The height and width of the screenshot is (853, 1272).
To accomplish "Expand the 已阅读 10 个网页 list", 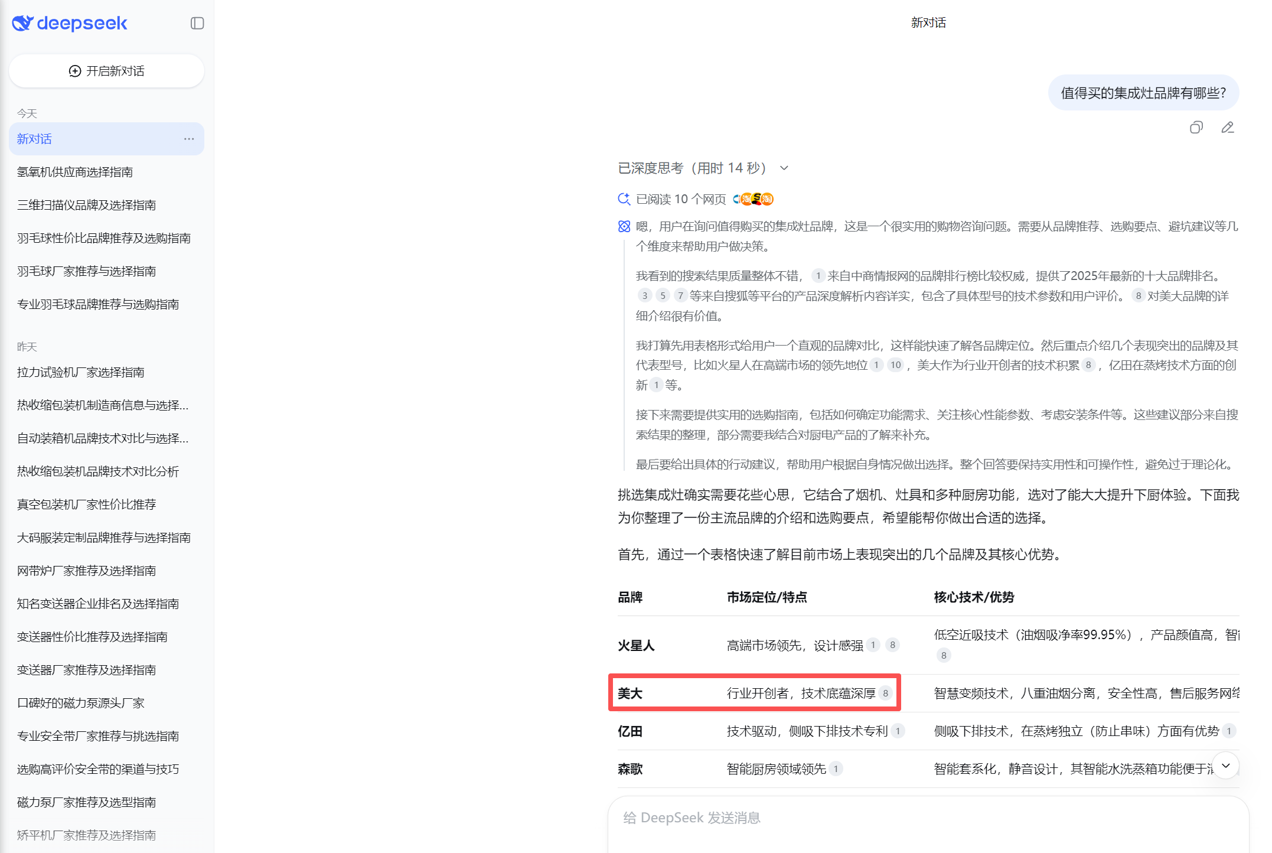I will pyautogui.click(x=681, y=199).
